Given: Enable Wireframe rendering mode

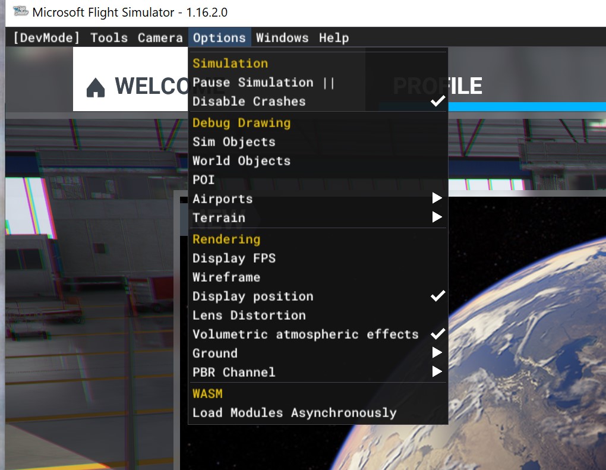Looking at the screenshot, I should (226, 277).
